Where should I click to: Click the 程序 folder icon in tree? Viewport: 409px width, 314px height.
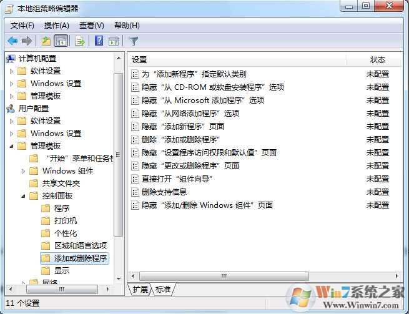pos(46,209)
